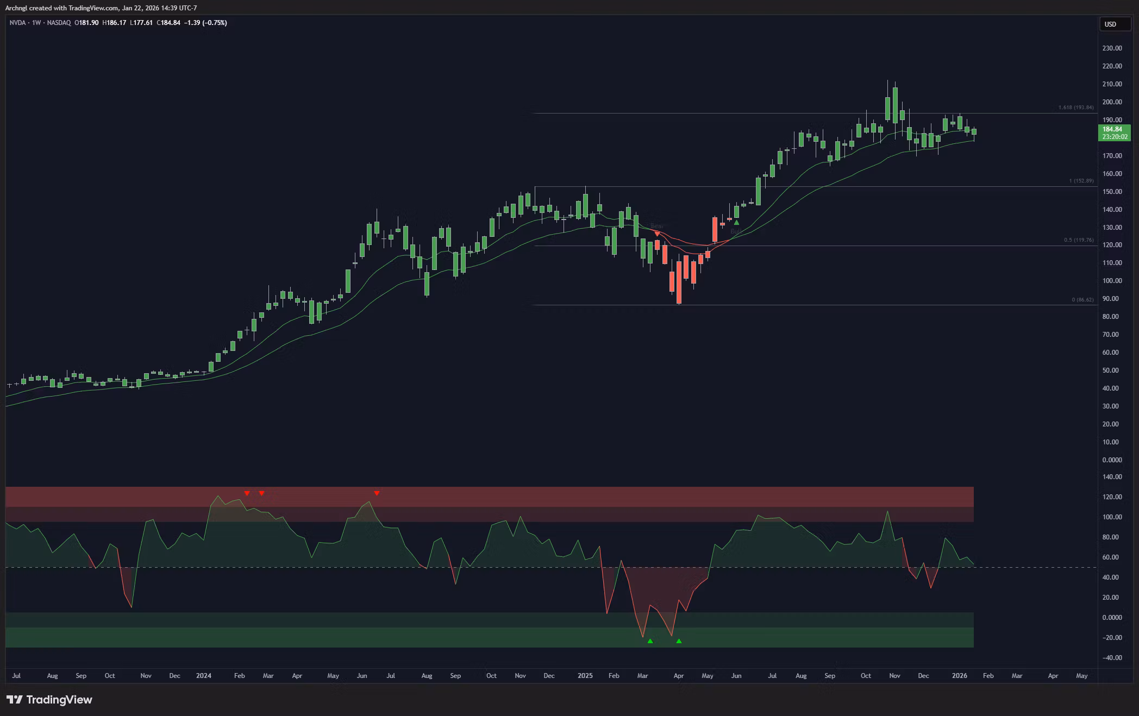Screen dimensions: 1139x716
Task: Click the high value H186.17
Action: pyautogui.click(x=114, y=23)
